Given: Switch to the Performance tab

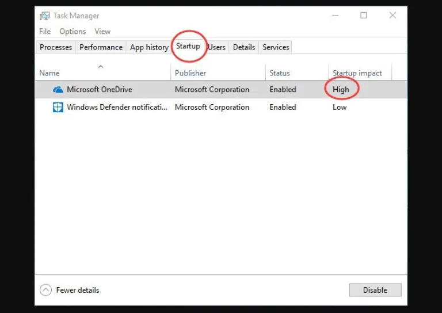Looking at the screenshot, I should point(101,47).
